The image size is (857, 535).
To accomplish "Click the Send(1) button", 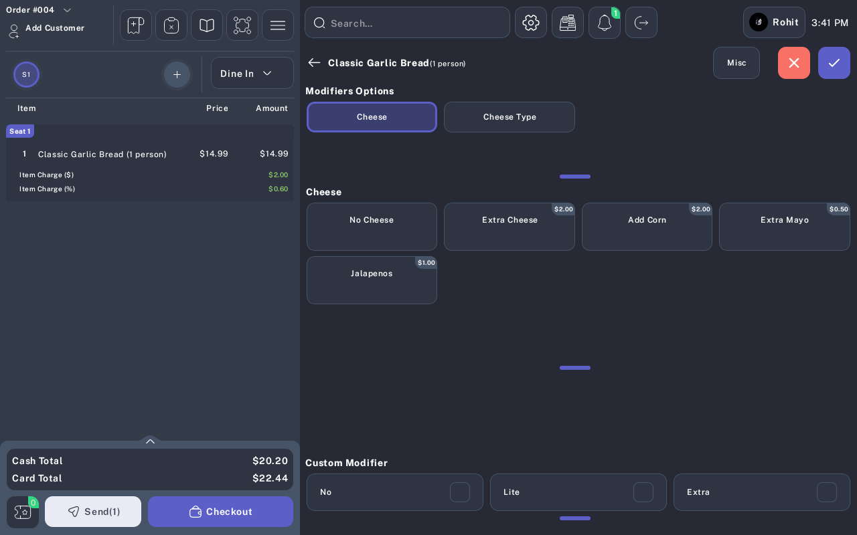I will point(93,512).
